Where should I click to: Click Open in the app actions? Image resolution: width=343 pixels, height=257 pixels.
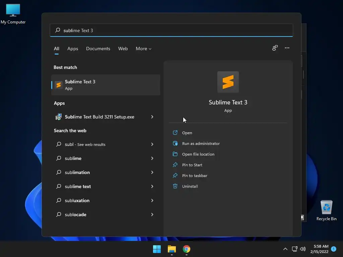(187, 133)
